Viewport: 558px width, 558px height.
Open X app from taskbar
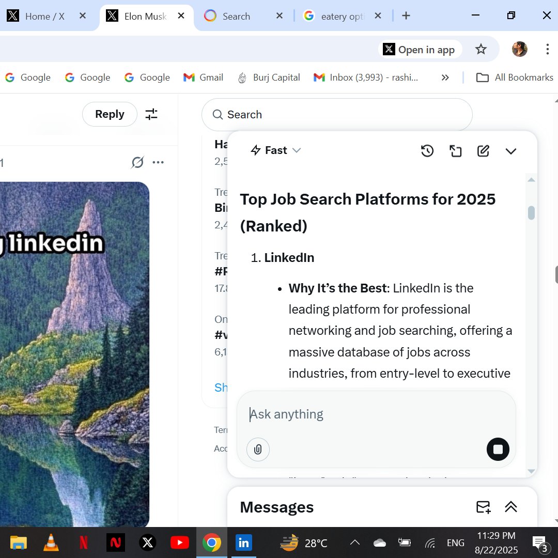click(147, 542)
